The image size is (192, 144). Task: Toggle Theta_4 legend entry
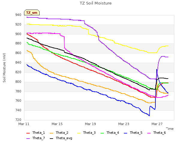pos(110,133)
